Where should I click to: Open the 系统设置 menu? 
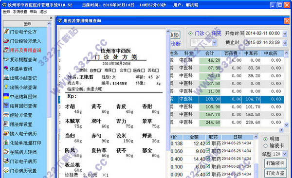20,12
